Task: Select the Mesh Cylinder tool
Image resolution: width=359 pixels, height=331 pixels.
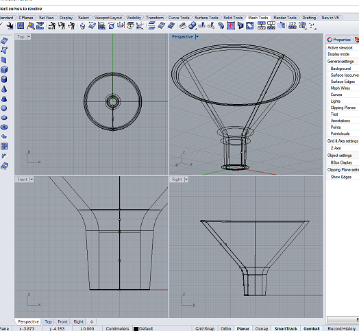Action: pyautogui.click(x=4, y=79)
